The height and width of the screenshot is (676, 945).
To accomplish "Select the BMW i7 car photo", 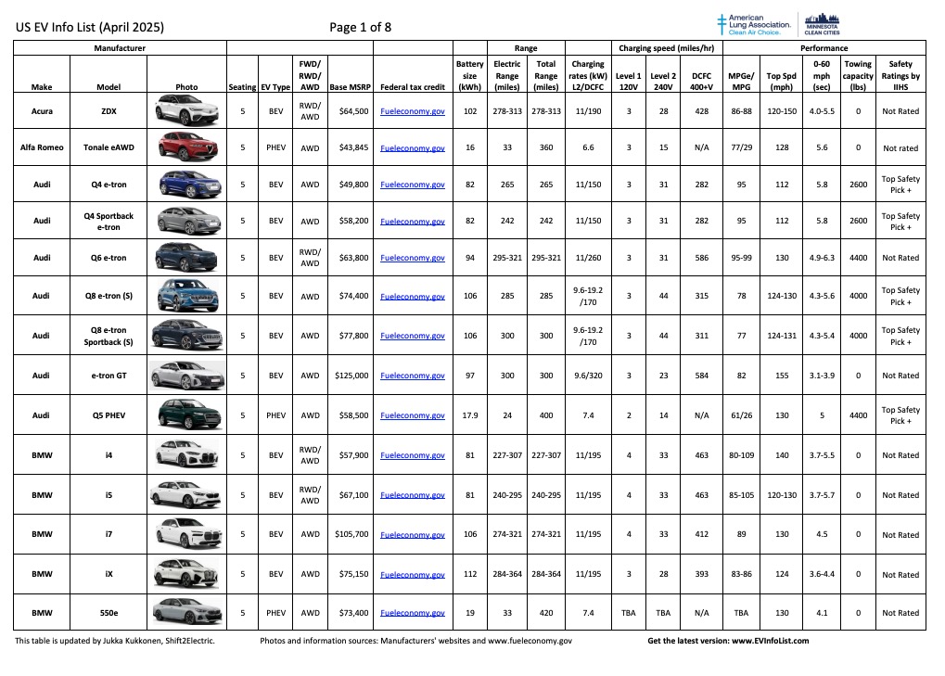I will 188,534.
